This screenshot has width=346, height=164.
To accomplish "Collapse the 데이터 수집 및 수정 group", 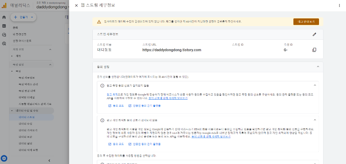I will tap(12, 111).
